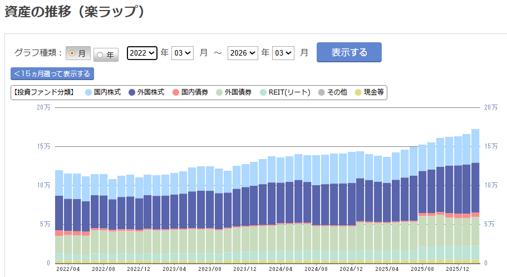Open the start year 2022 dropdown

tap(142, 53)
